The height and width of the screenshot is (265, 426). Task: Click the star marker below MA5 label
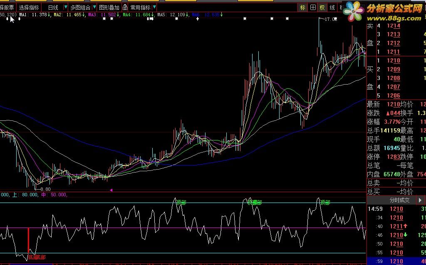pyautogui.click(x=176, y=19)
